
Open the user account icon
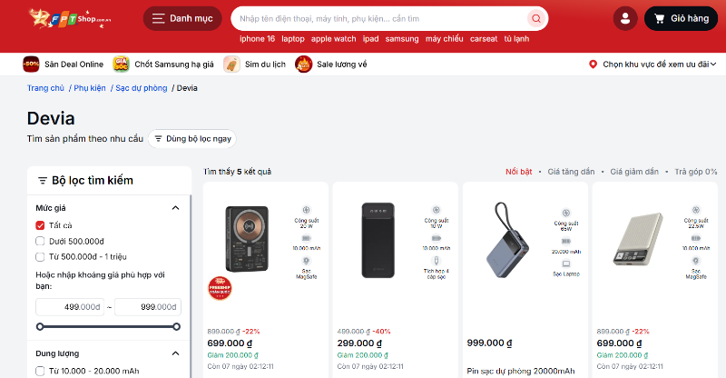point(625,18)
